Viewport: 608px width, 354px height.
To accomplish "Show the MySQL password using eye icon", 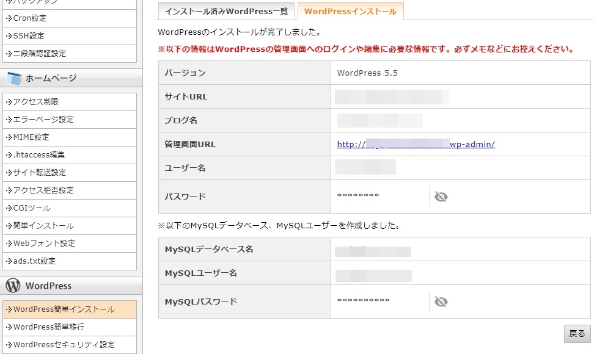I will 441,302.
